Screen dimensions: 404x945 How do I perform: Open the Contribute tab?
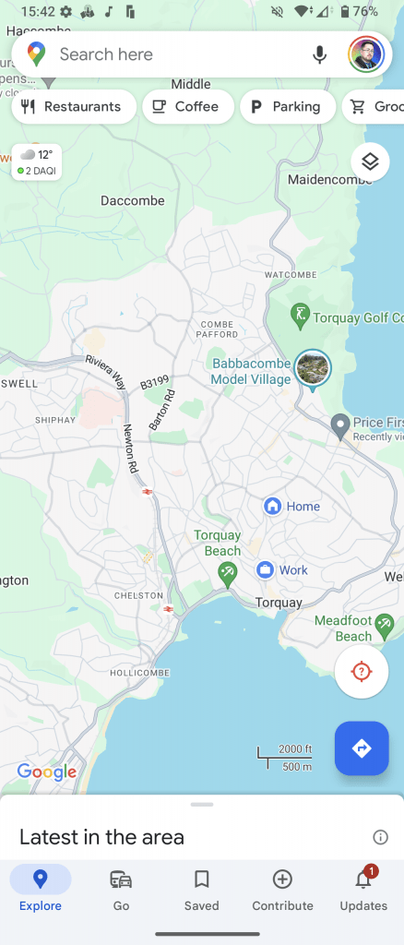282,891
